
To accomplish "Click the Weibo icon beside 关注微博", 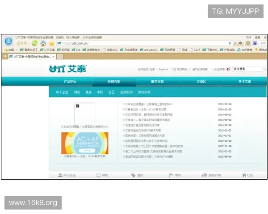I will [228, 69].
